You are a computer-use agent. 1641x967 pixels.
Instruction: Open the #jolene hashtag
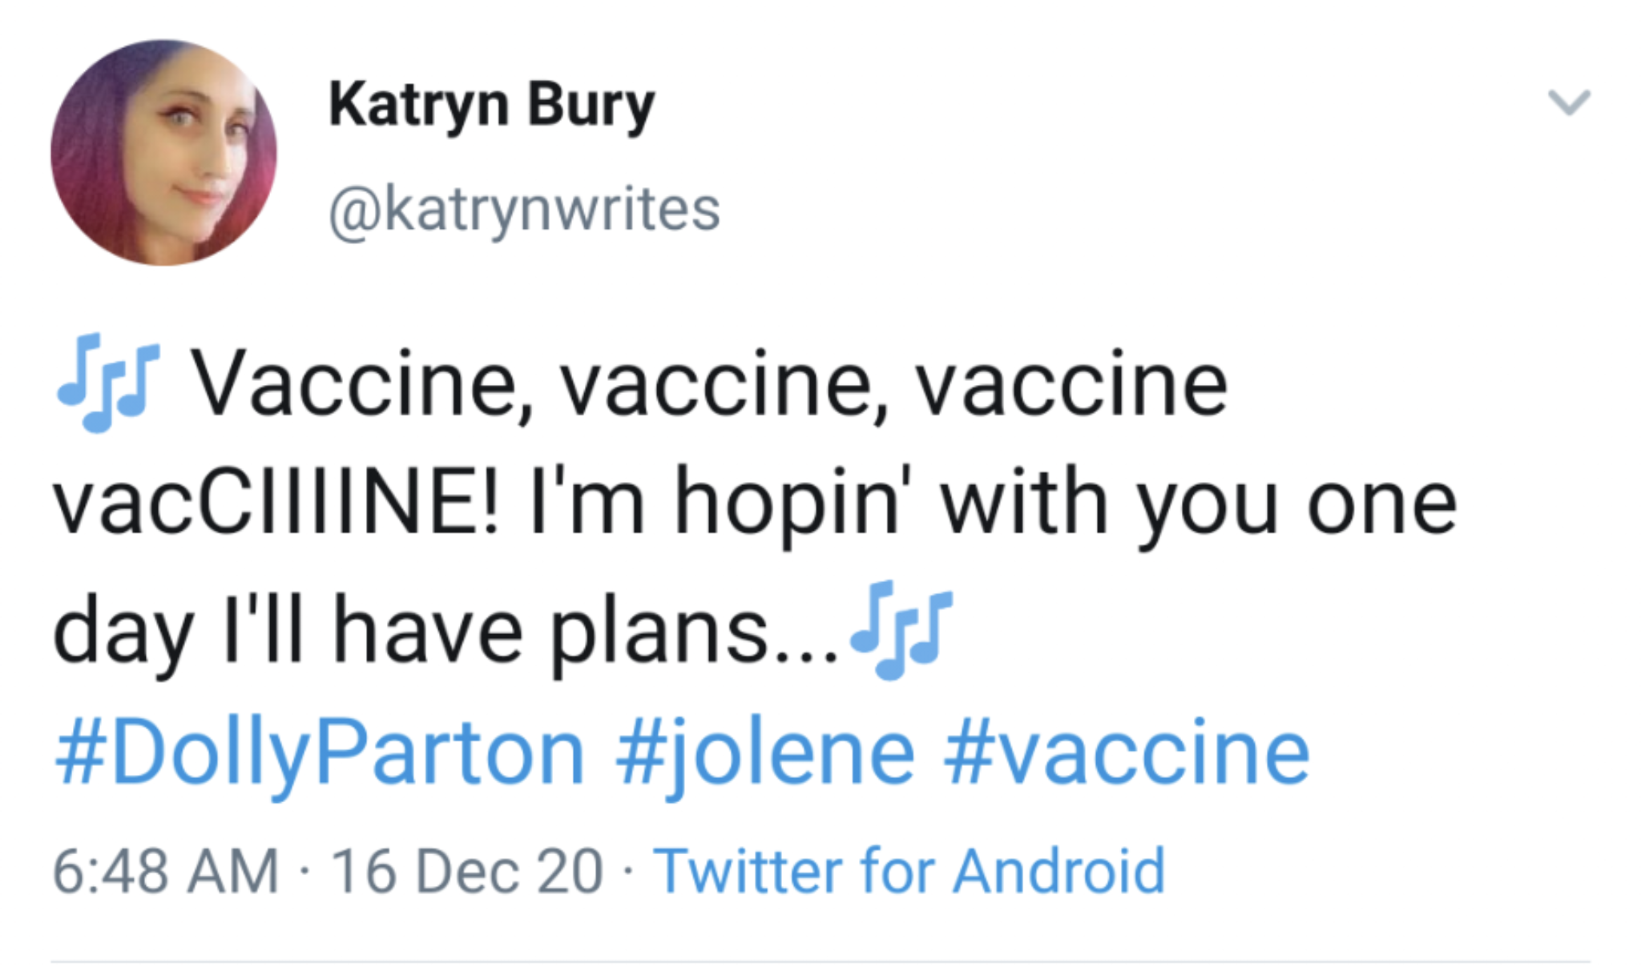tap(764, 752)
